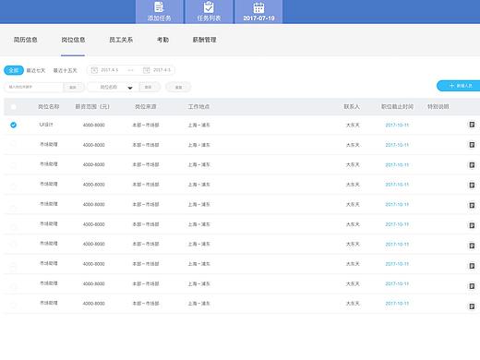Switch to the 薪酬管理 tab
The image size is (480, 360).
pyautogui.click(x=204, y=40)
